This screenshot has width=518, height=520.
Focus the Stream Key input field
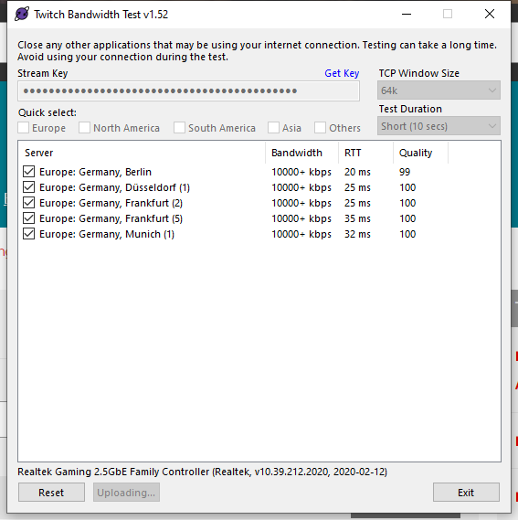189,90
